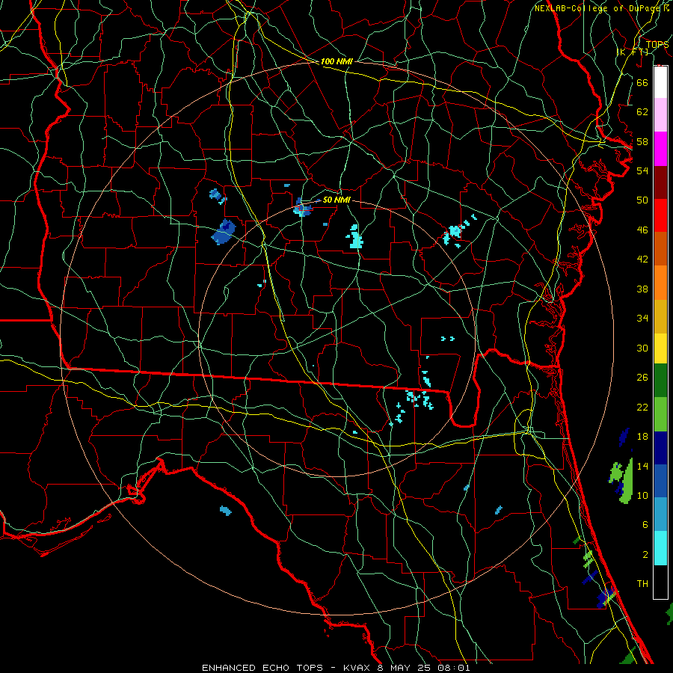Screen dimensions: 673x673
Task: Click the 34 legend value
Action: click(x=642, y=318)
